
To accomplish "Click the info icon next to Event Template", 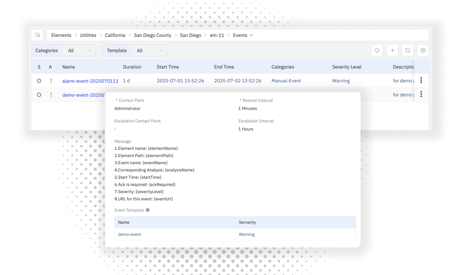I will (x=148, y=210).
